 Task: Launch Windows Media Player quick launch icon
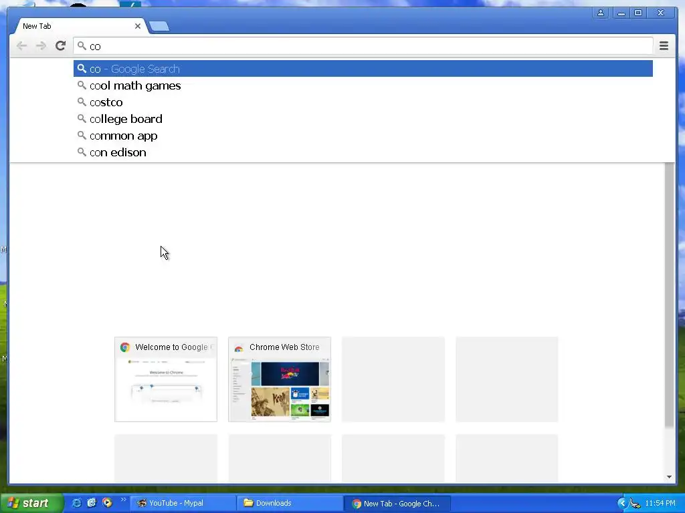point(107,503)
